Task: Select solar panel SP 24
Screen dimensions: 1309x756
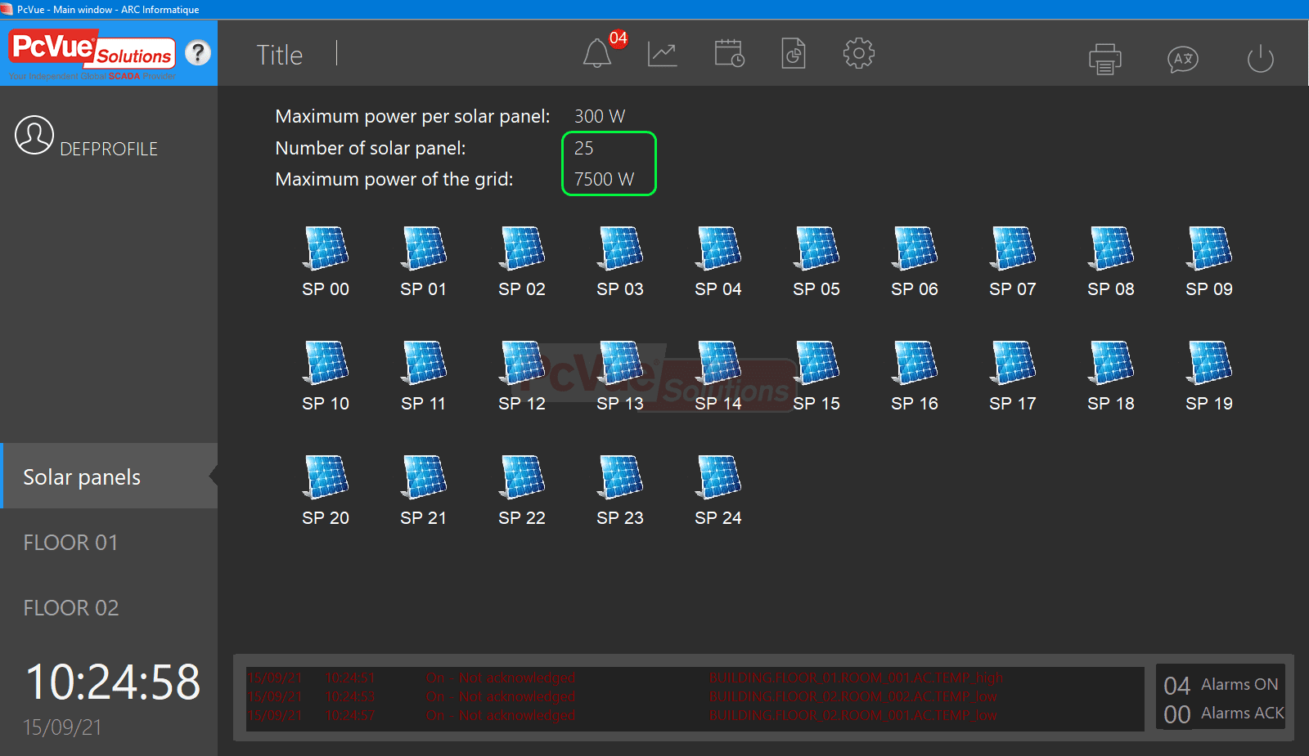Action: (718, 477)
